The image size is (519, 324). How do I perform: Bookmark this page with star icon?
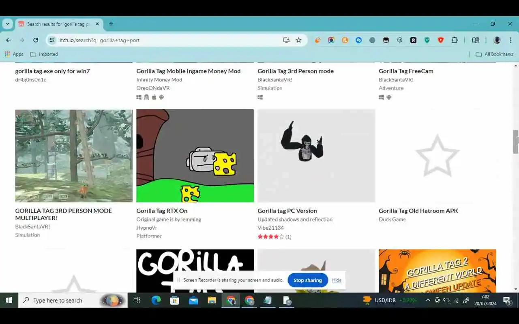coord(299,40)
